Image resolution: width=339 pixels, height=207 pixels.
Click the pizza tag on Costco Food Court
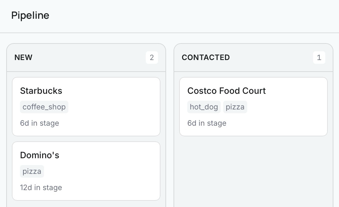[235, 107]
